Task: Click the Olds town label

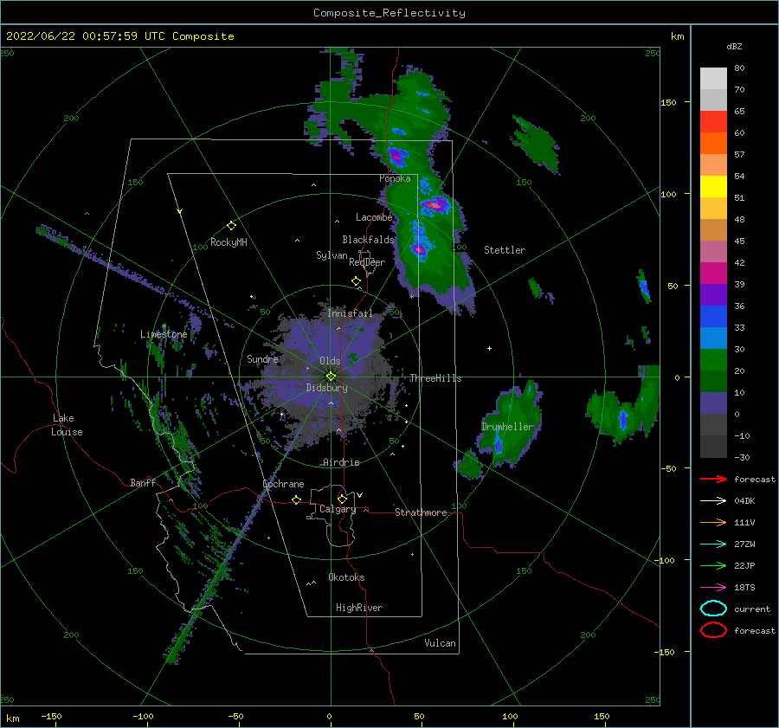Action: 330,361
